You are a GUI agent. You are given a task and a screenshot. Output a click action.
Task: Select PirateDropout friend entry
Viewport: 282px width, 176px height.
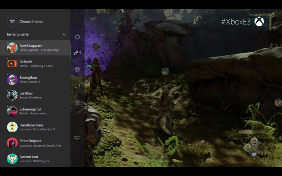35,143
